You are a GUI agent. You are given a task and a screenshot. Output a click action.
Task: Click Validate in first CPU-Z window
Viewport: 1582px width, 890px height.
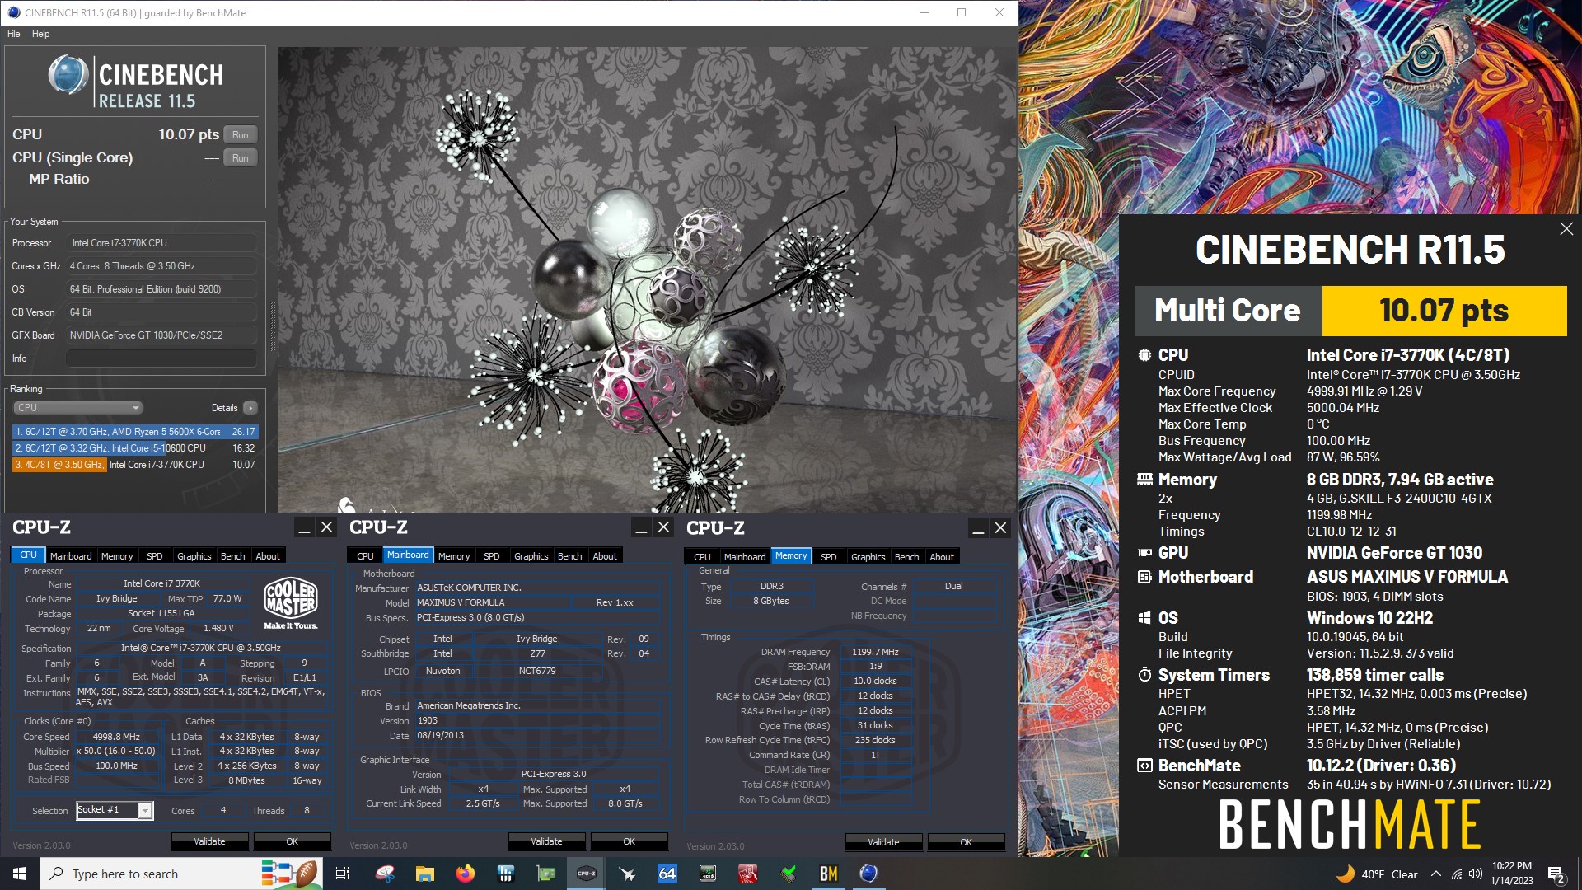209,841
